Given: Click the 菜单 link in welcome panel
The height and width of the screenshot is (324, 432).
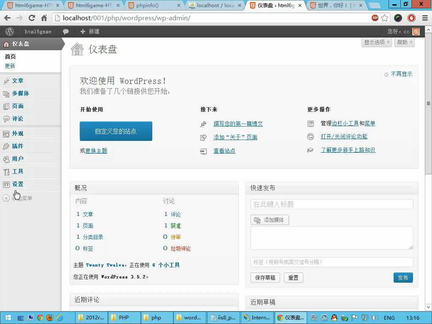Looking at the screenshot, I should click(x=370, y=124).
